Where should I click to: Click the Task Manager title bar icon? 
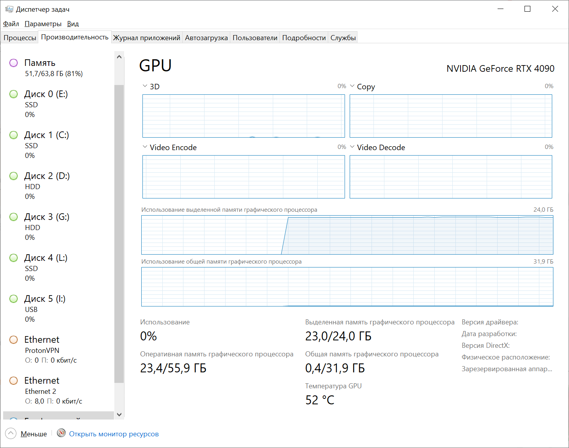[x=9, y=9]
